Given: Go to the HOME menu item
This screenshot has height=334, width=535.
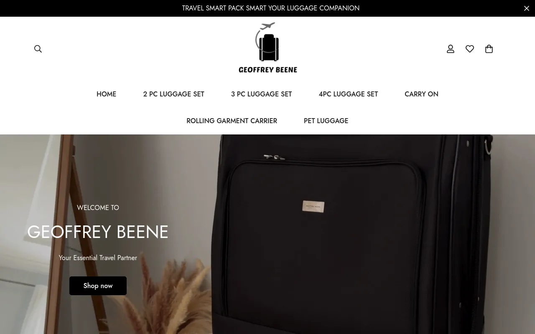Looking at the screenshot, I should point(106,94).
